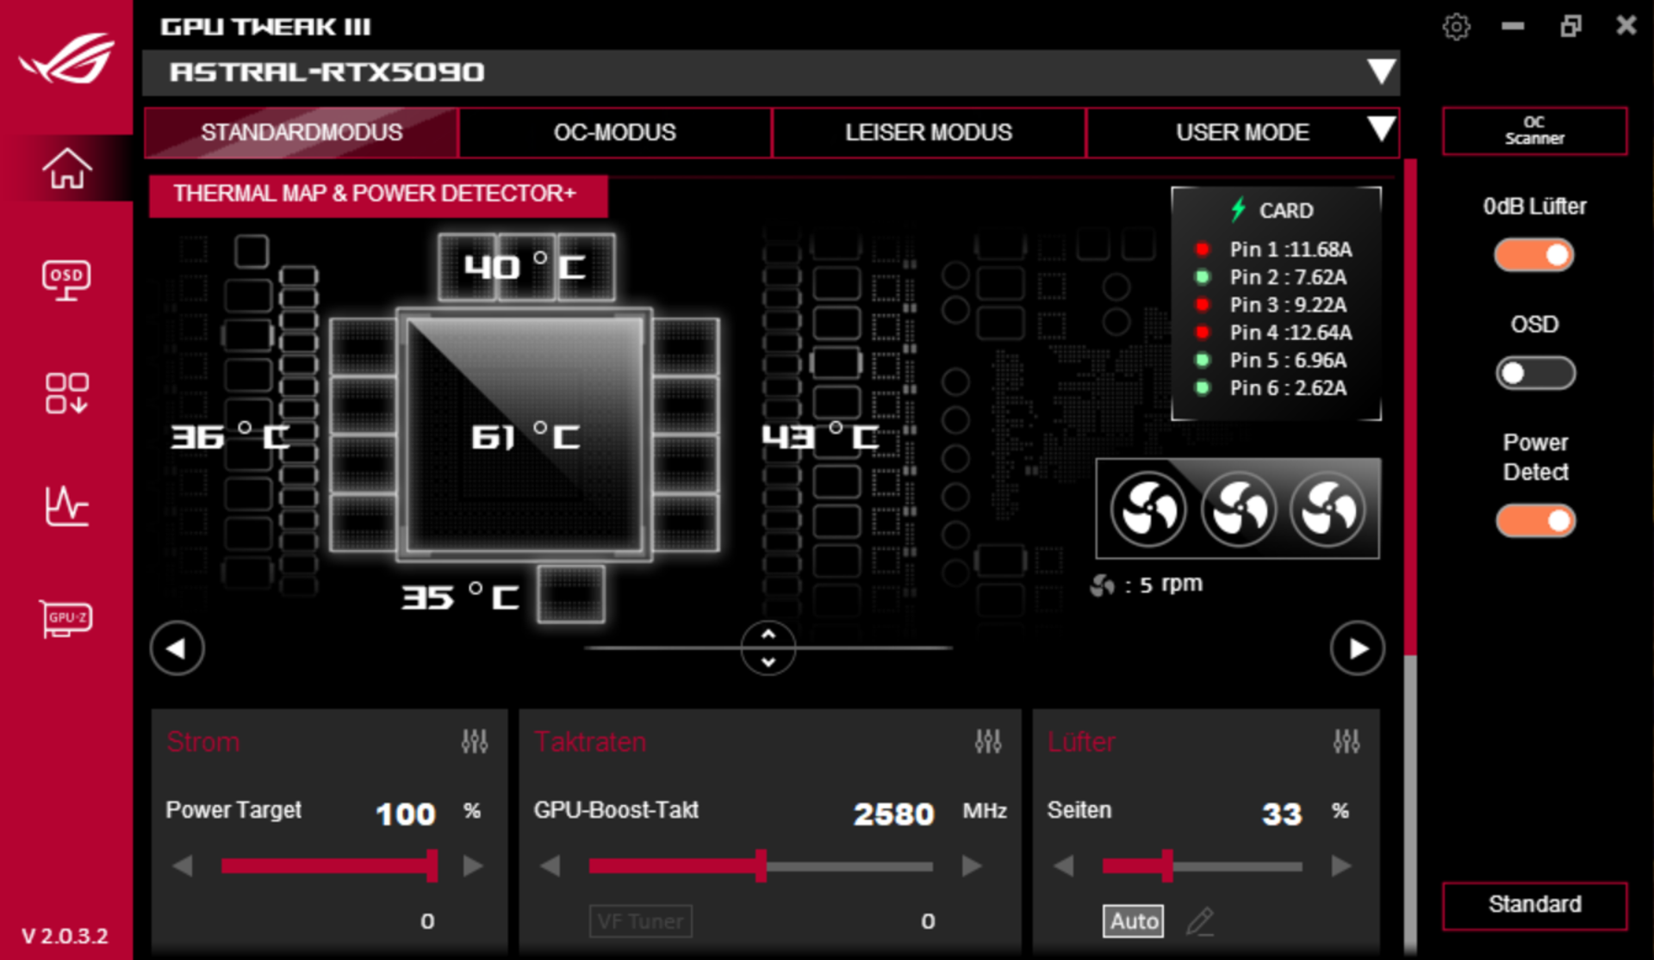Screen dimensions: 1654x960
Task: Launch GPU-Z via the sidebar icon
Action: 65,618
